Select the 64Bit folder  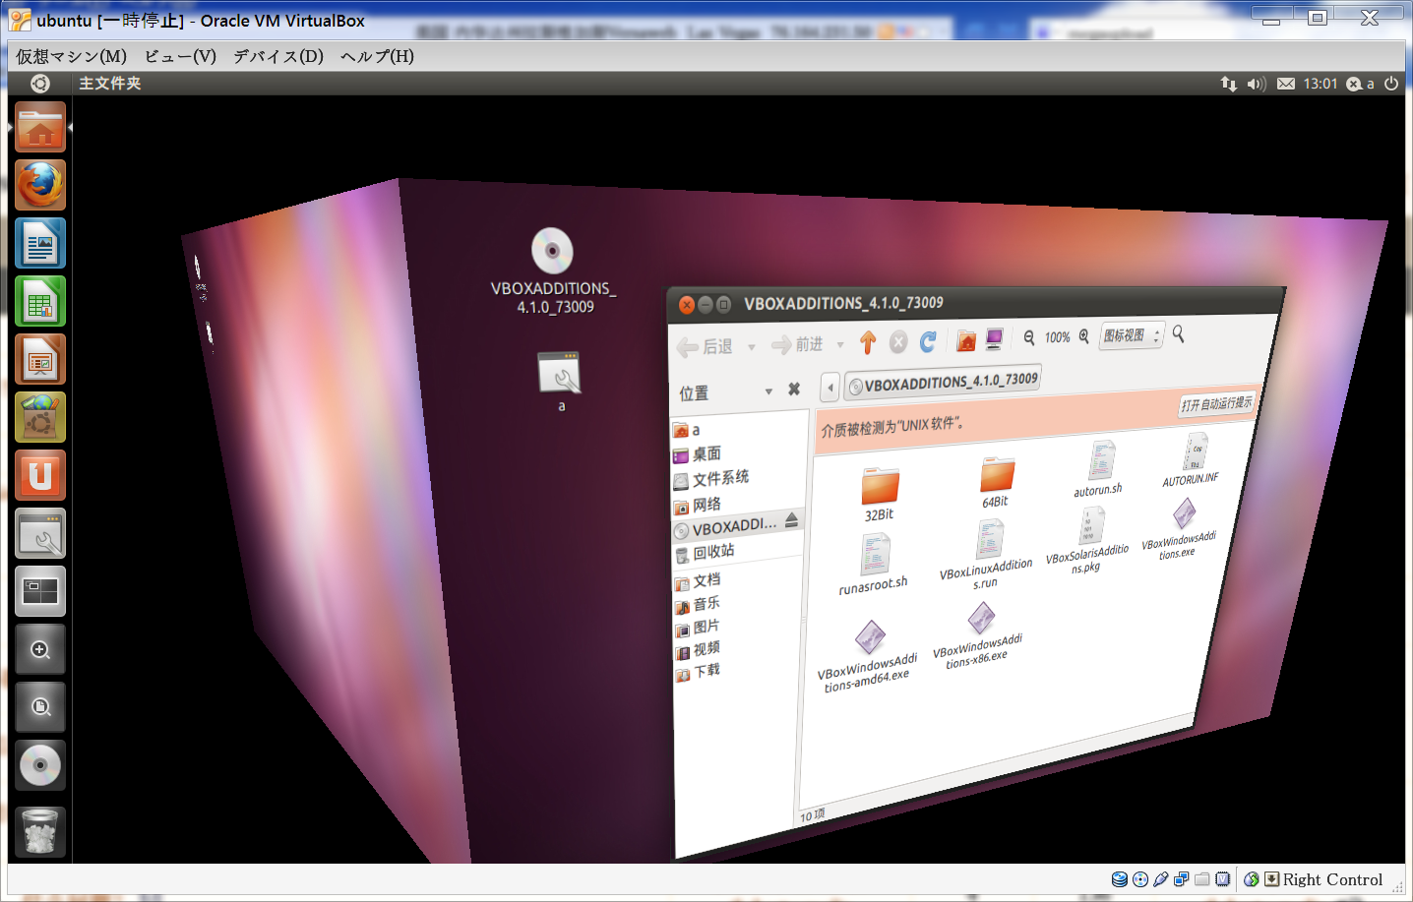point(996,482)
